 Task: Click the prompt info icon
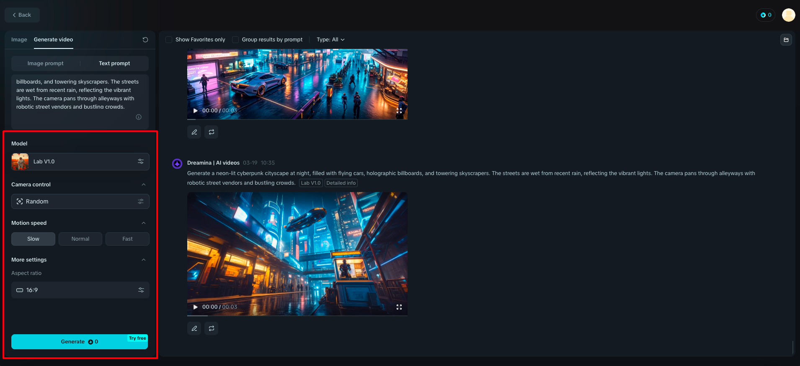point(139,117)
